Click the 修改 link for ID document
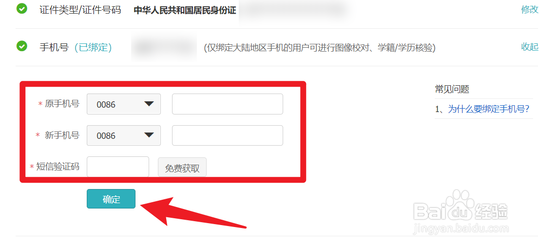The image size is (539, 247). pyautogui.click(x=530, y=10)
